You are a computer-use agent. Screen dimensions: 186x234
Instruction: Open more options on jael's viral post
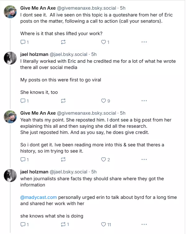click(144, 101)
